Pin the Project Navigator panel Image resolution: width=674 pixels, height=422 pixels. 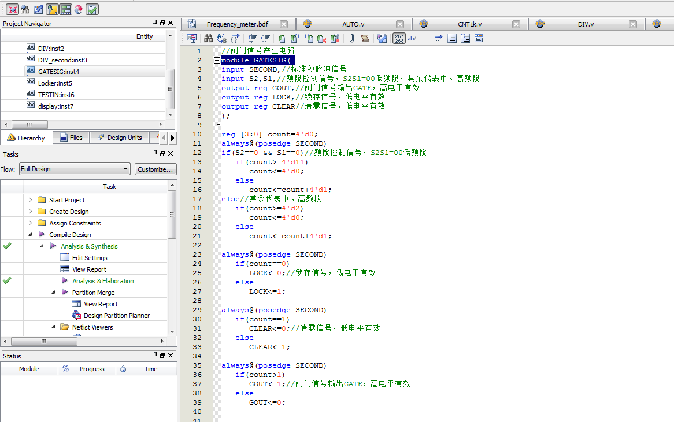point(154,23)
